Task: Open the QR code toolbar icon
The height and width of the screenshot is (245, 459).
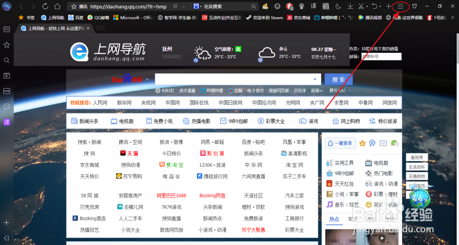Action: tap(325, 6)
